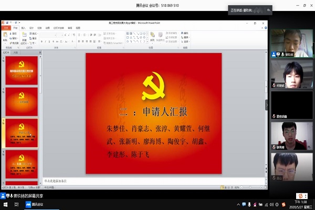Click the Find icon in the editing group
The width and height of the screenshot is (315, 210).
click(x=185, y=33)
